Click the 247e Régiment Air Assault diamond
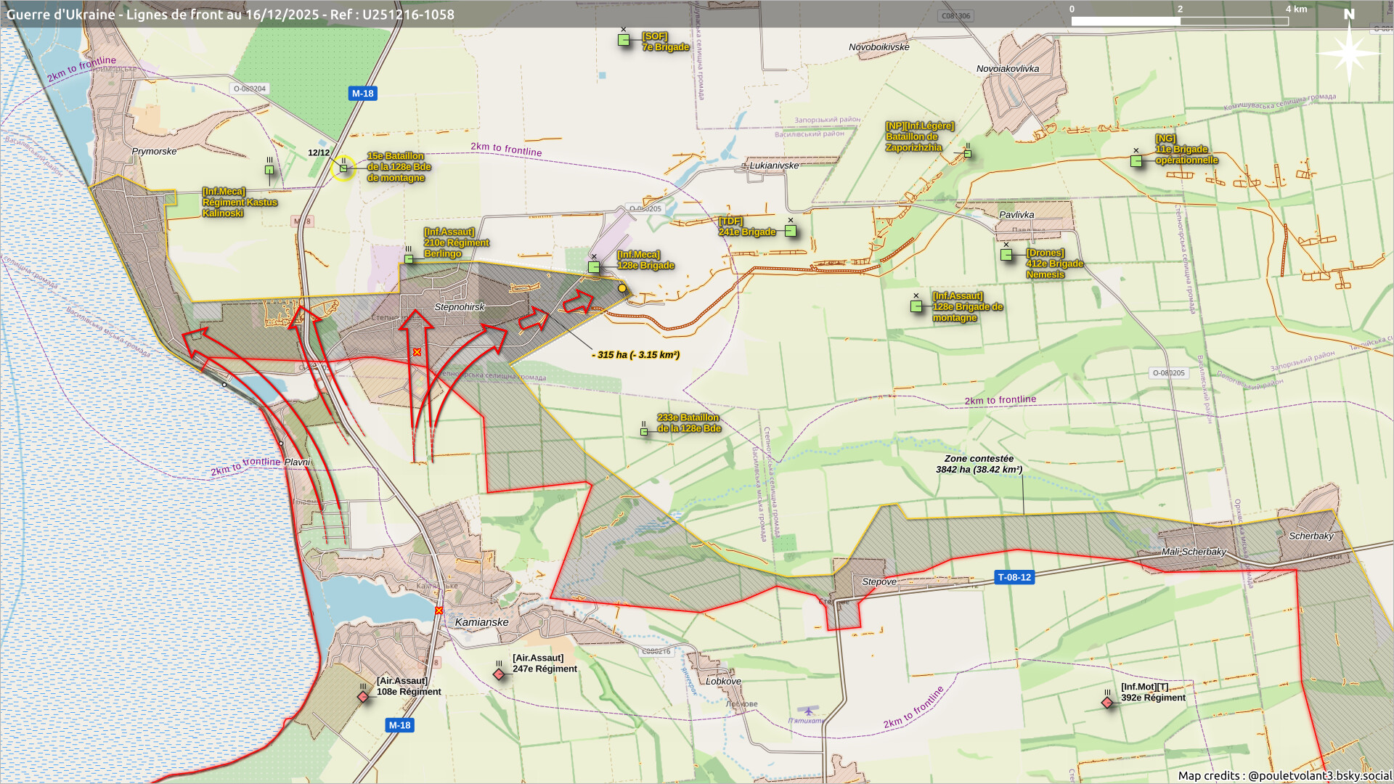This screenshot has height=784, width=1394. (x=499, y=674)
